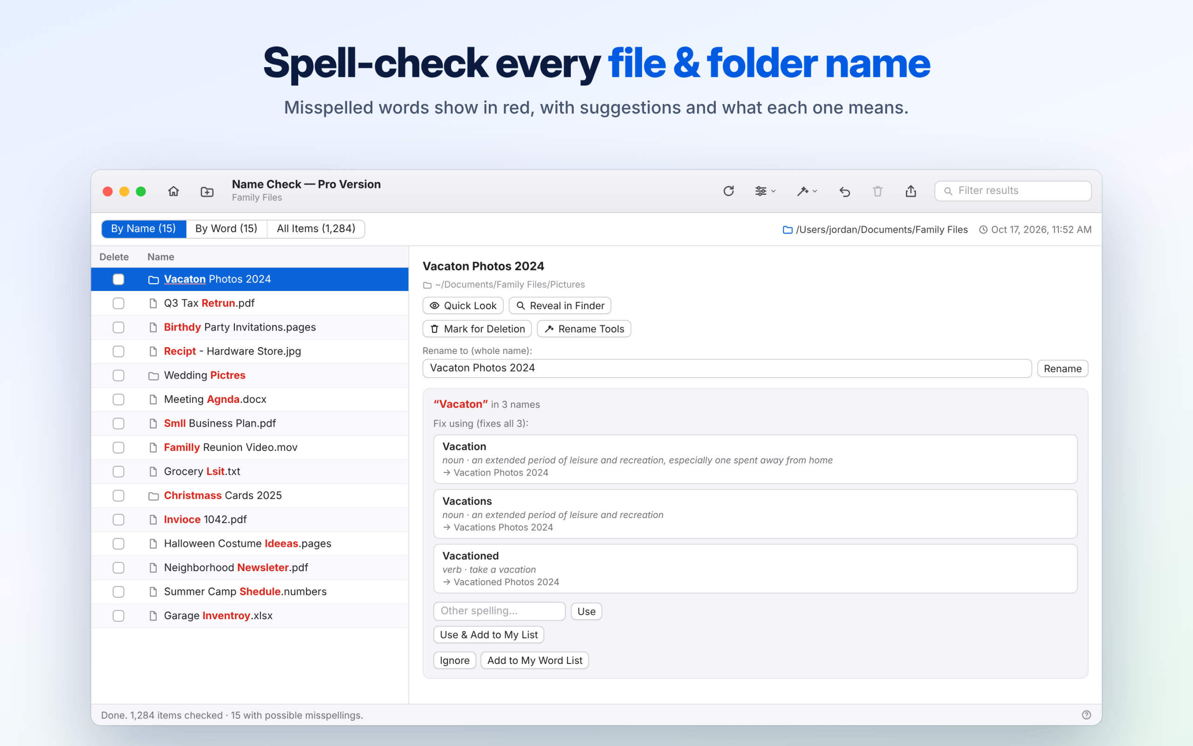The image size is (1193, 746).
Task: Click Add to My Word List
Action: (535, 661)
